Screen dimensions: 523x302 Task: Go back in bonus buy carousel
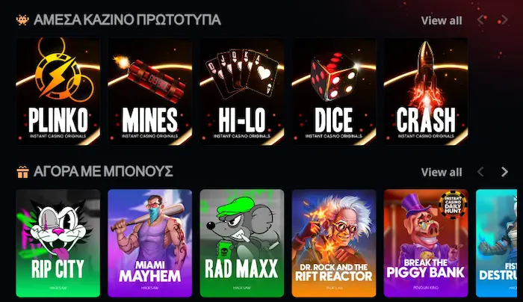click(x=480, y=172)
